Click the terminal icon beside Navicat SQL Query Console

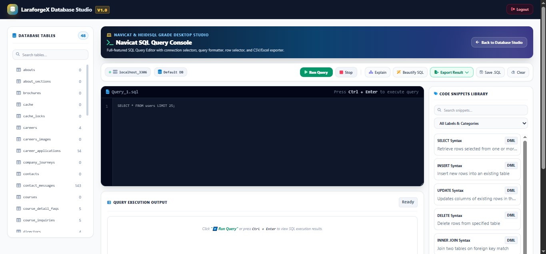[x=110, y=42]
